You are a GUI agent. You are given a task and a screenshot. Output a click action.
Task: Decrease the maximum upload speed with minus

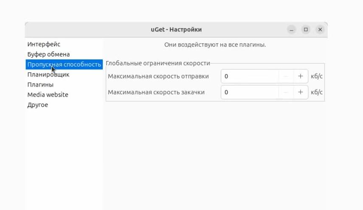pyautogui.click(x=286, y=76)
